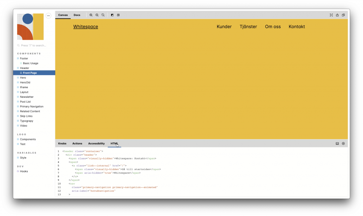This screenshot has width=363, height=216.
Task: Expand the Typograpy component in the sidebar
Action: click(27, 121)
